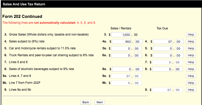Open Help for Lines 9a and 9b total

coord(191,90)
